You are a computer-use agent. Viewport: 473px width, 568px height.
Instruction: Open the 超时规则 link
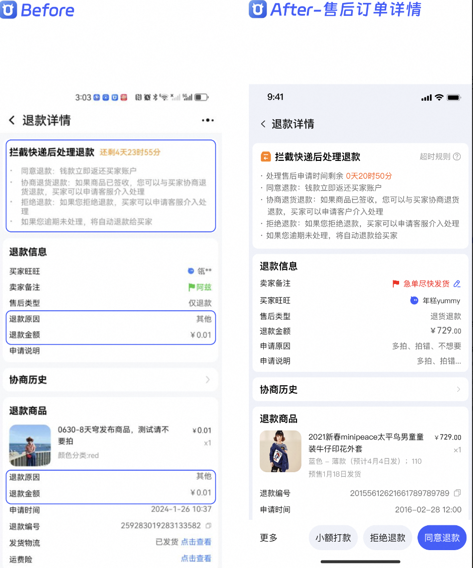[x=435, y=156]
